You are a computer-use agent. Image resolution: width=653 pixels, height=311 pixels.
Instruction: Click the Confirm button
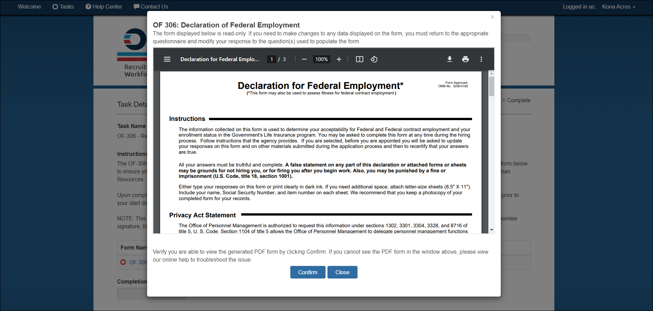(x=308, y=272)
